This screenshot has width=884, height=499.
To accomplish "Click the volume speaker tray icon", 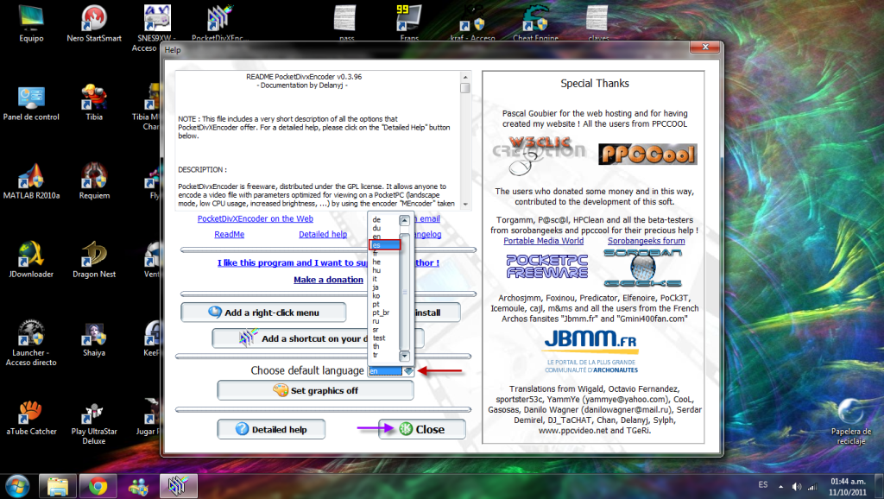I will pos(796,486).
